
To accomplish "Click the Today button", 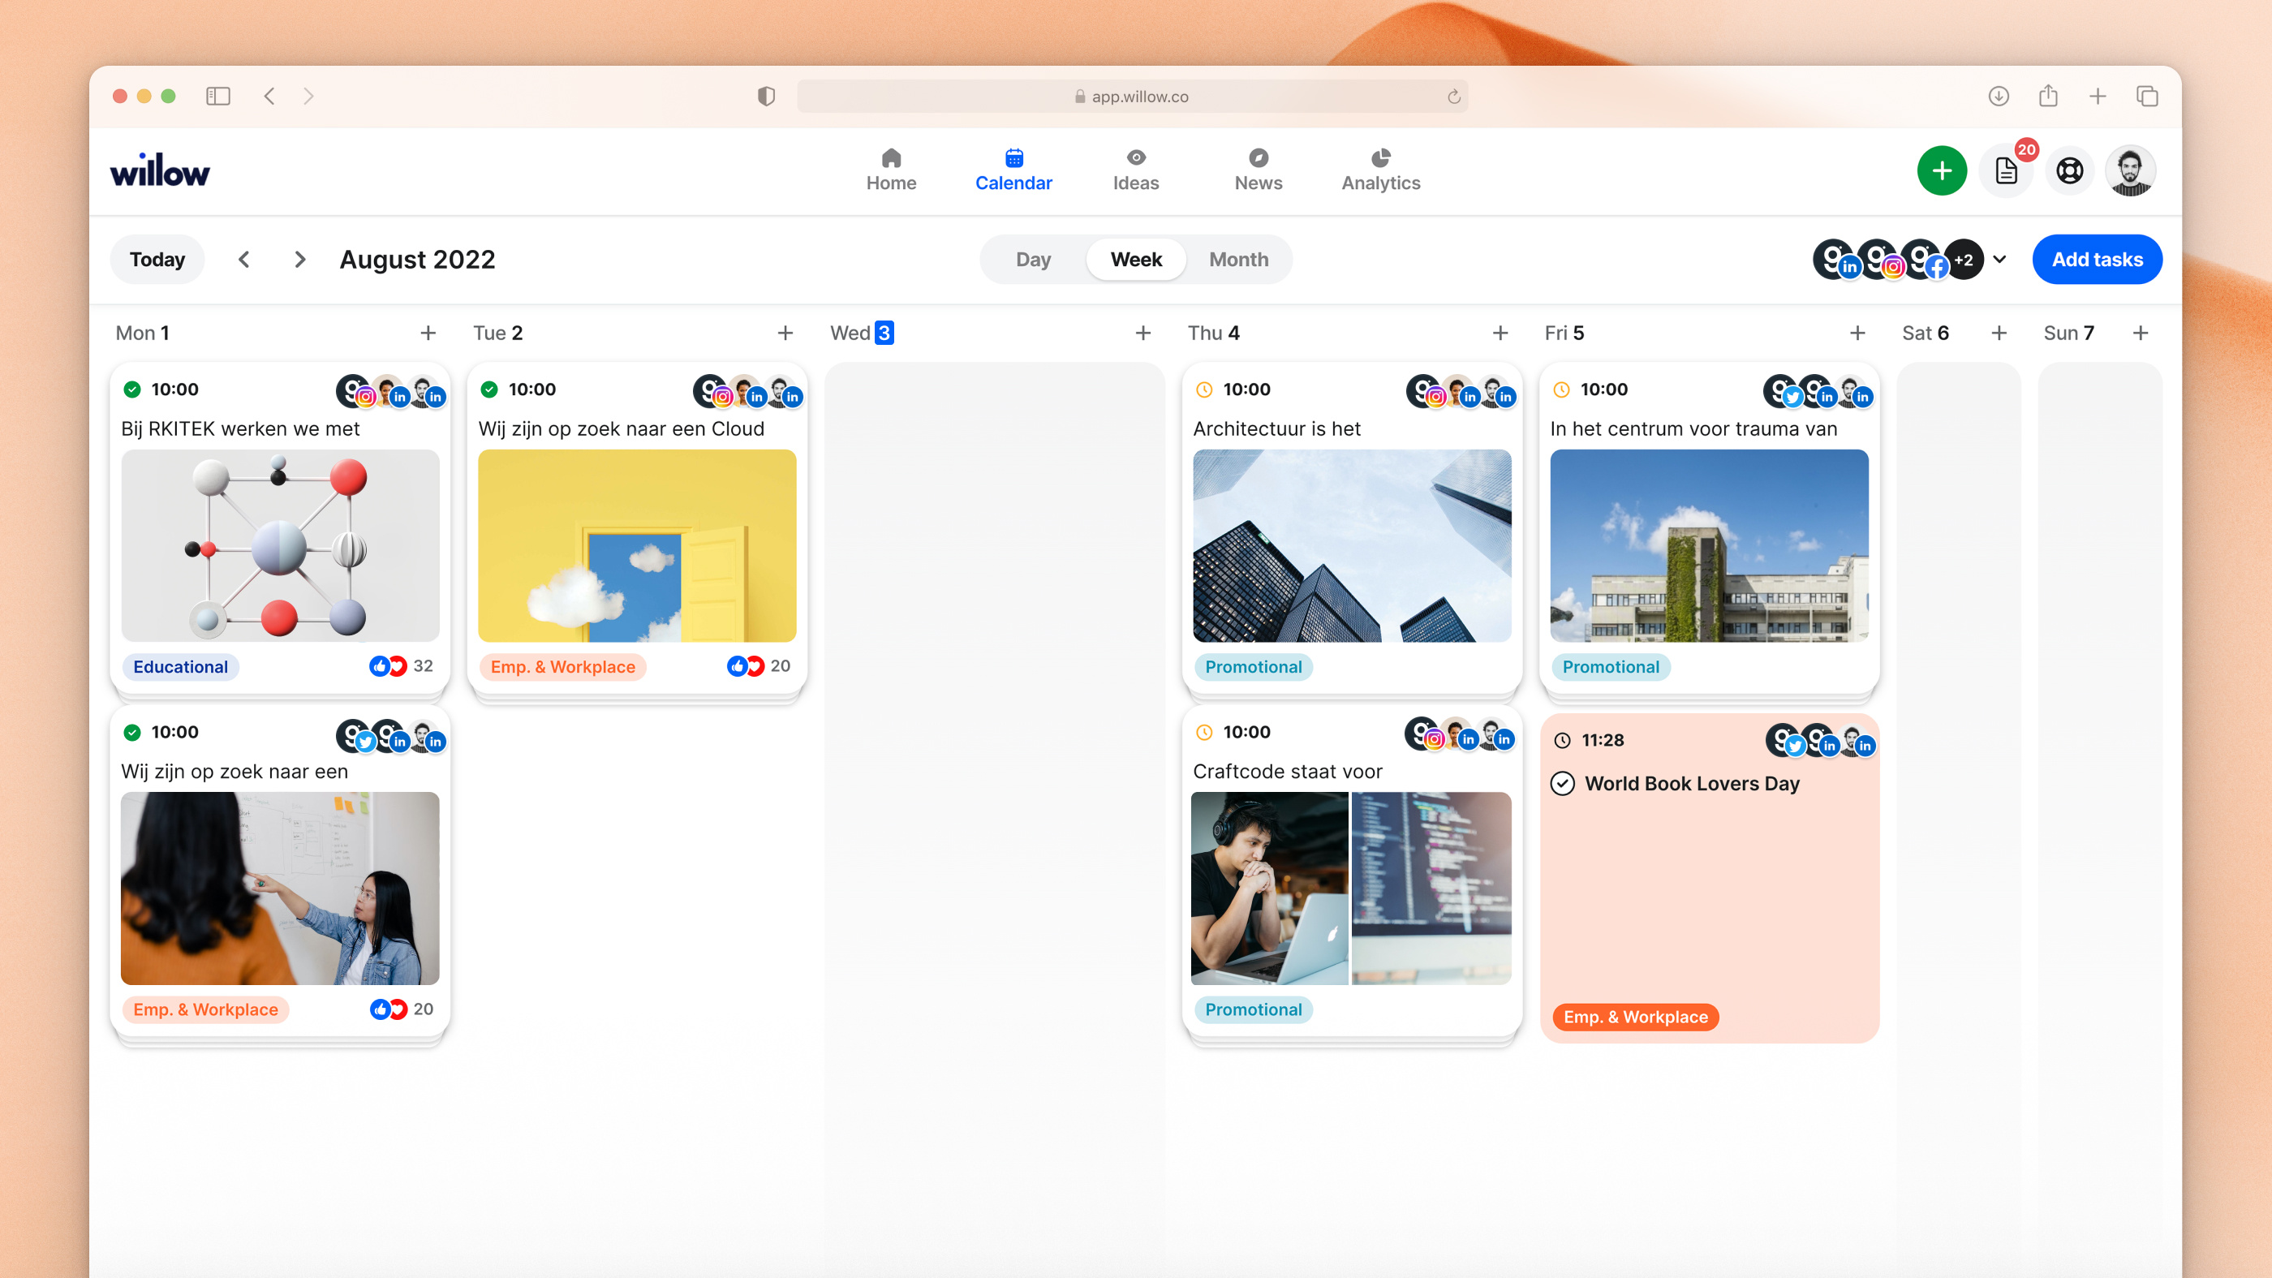I will click(157, 260).
